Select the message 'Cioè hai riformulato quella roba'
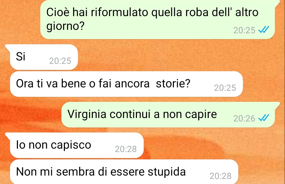This screenshot has height=184, width=285. tap(157, 20)
